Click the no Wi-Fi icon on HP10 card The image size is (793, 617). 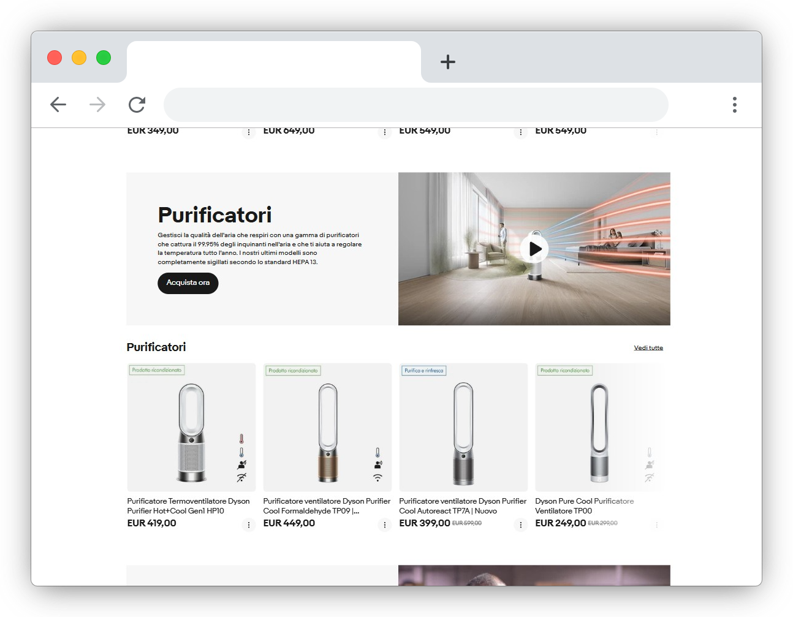(x=241, y=478)
